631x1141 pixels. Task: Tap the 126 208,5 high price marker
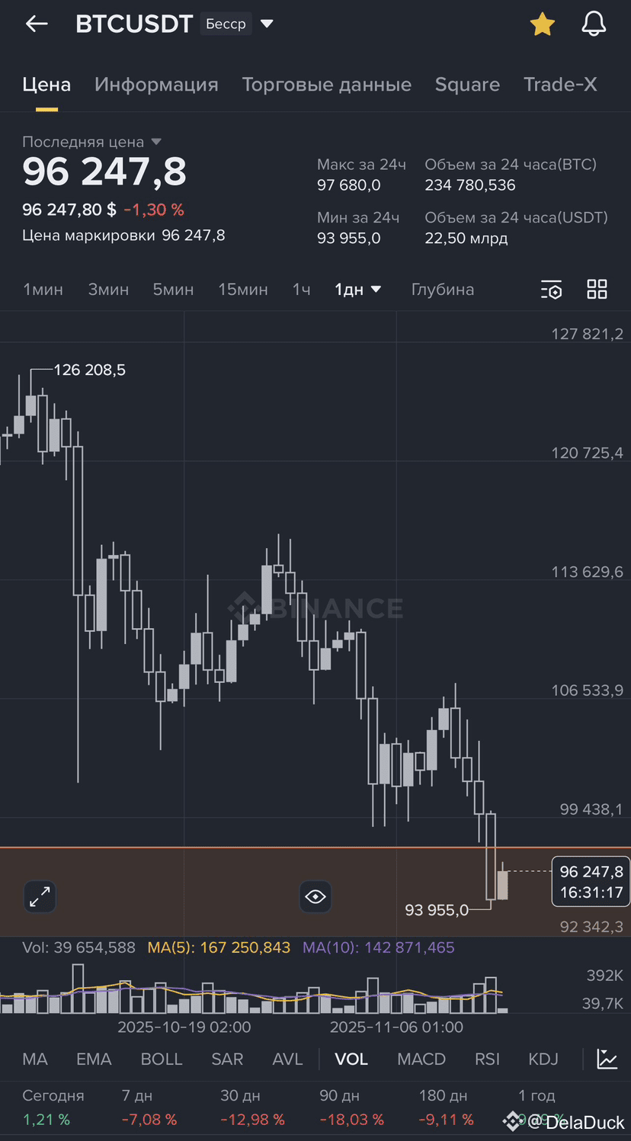click(89, 370)
